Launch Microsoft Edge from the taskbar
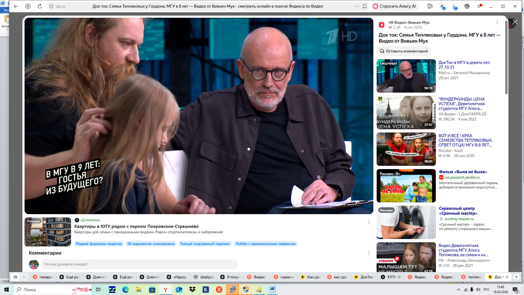This screenshot has height=295, width=524. coord(125,289)
